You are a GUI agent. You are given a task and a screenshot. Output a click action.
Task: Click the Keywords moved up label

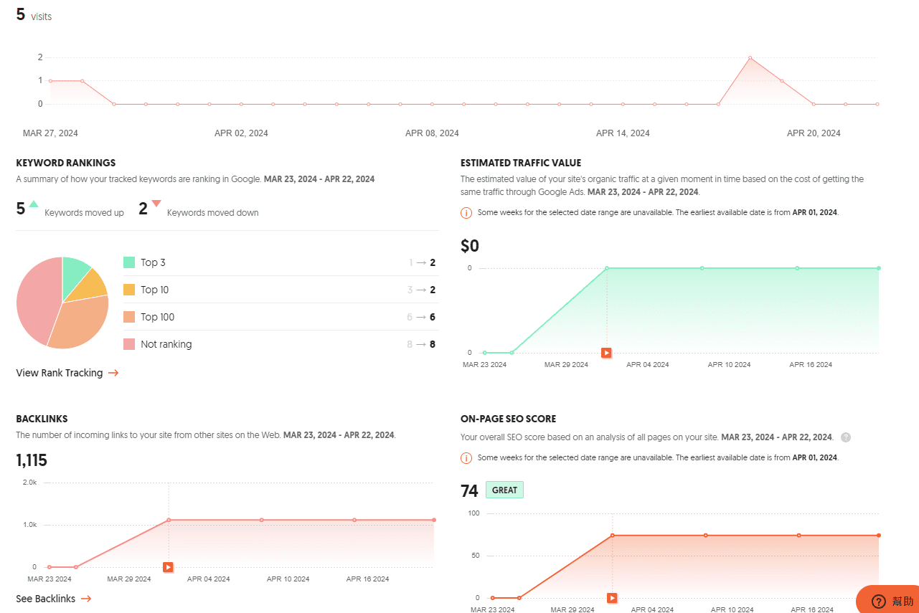tap(84, 213)
